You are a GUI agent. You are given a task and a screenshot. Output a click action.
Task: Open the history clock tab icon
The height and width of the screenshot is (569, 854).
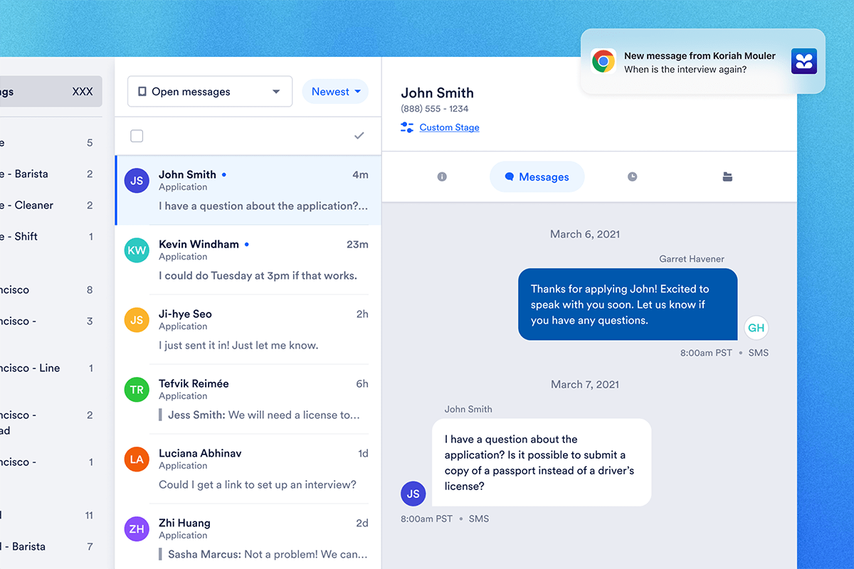(632, 177)
